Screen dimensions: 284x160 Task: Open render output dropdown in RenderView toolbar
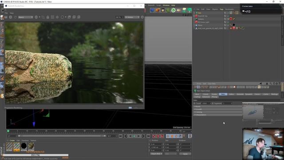pyautogui.click(x=26, y=17)
